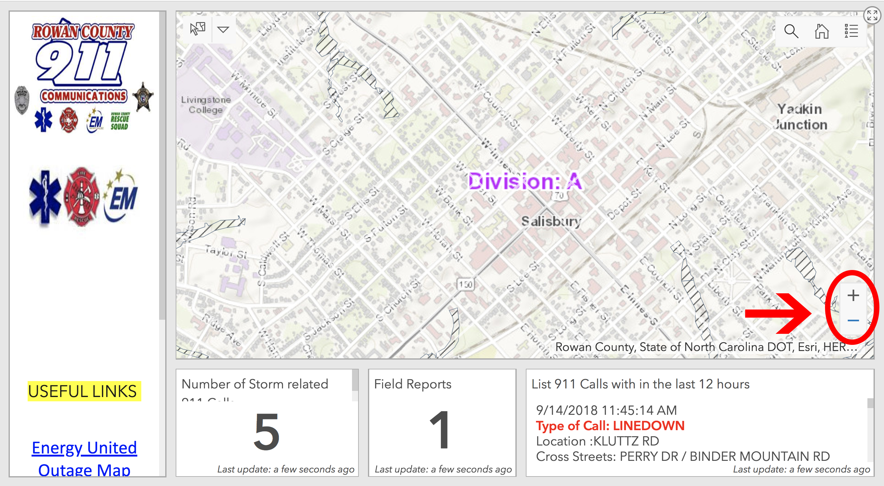The image size is (884, 486).
Task: Click the storm calls panel scrollbar
Action: [x=355, y=380]
